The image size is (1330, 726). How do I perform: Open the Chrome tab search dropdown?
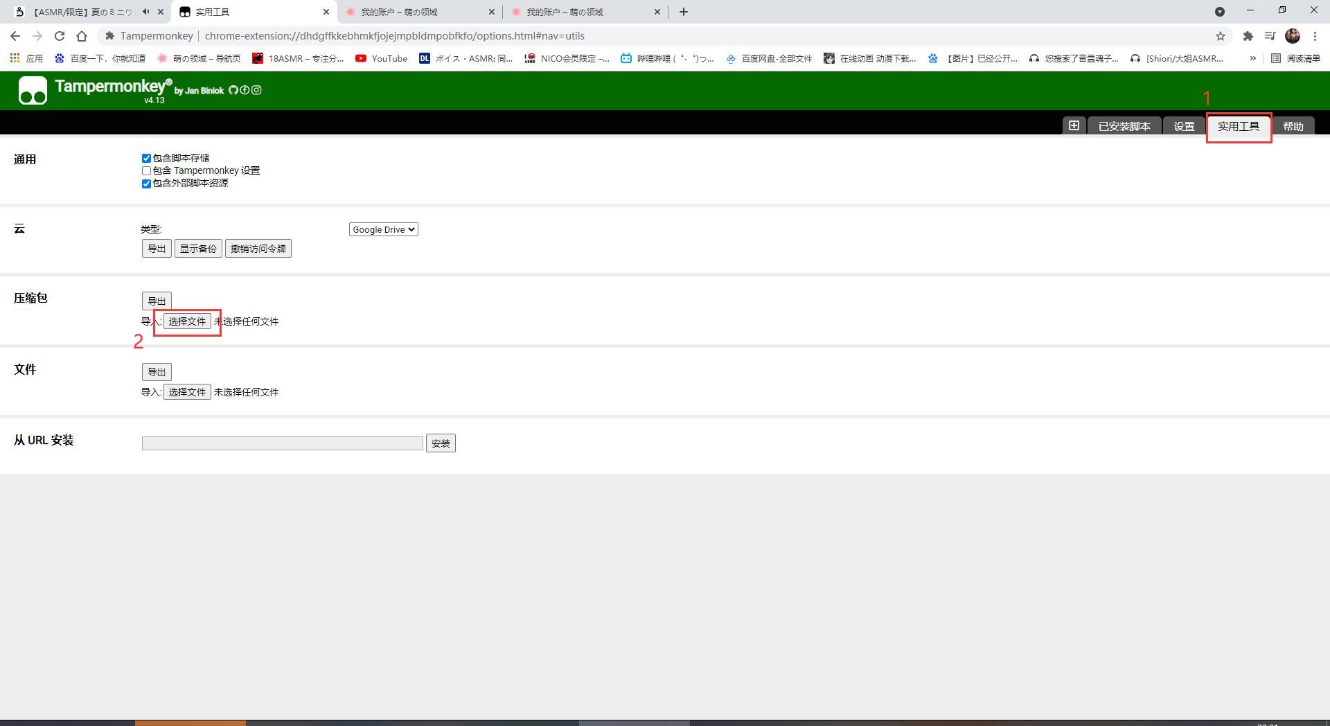[x=1220, y=12]
